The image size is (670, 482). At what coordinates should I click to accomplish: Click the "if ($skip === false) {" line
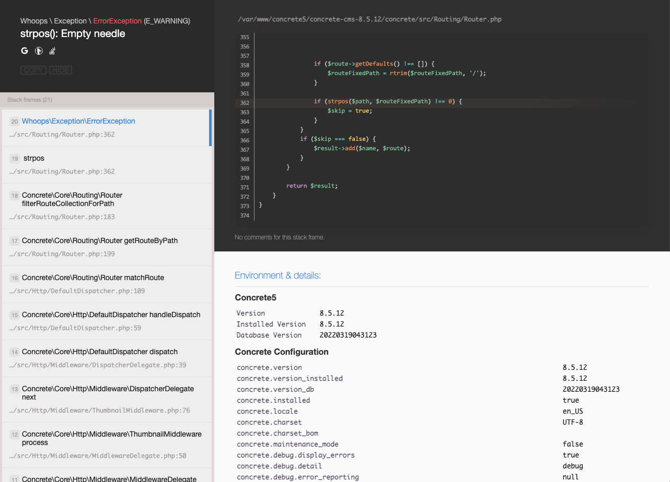338,139
